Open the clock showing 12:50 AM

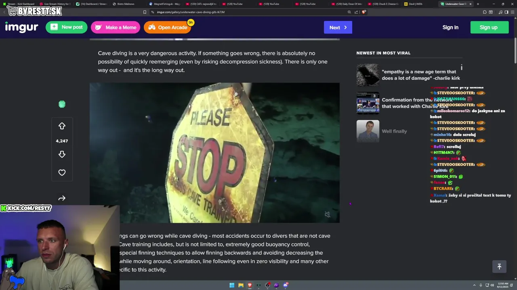point(503,285)
